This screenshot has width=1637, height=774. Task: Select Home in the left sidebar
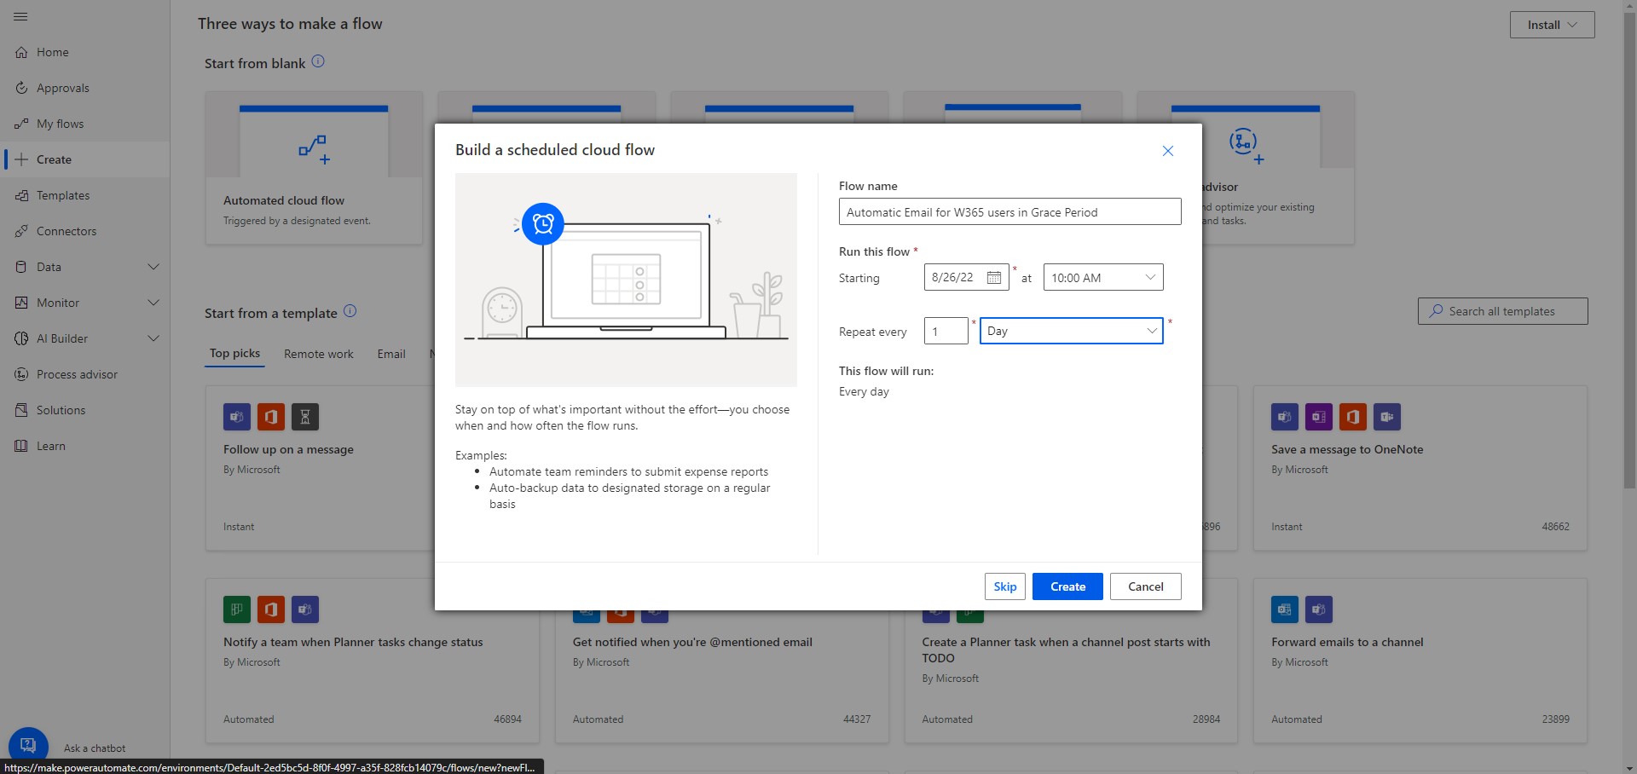click(x=53, y=52)
